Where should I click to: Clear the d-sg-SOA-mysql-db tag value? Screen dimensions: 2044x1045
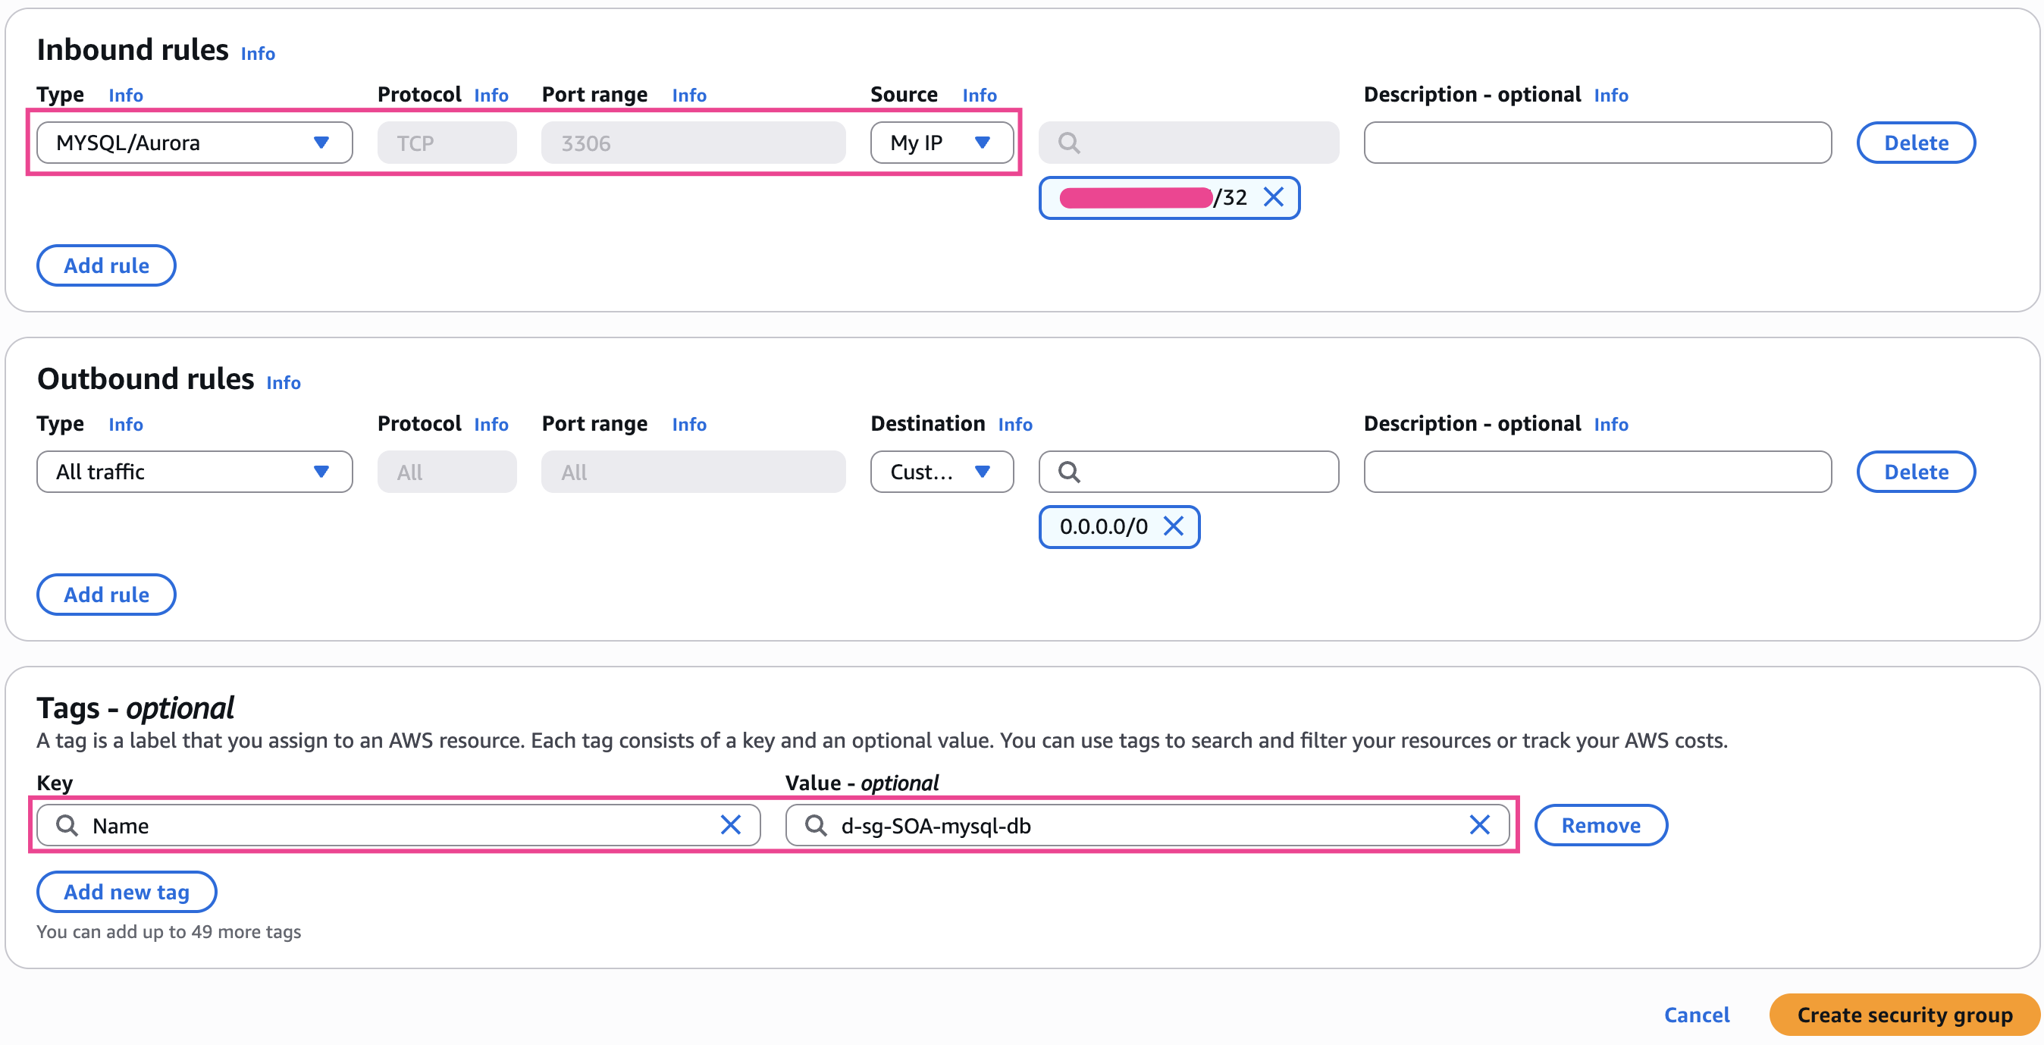click(x=1479, y=825)
